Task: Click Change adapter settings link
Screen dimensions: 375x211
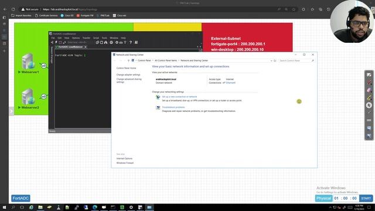Action: (x=128, y=74)
